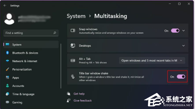Click the Personalization paintbrush icon

[x=8, y=69]
